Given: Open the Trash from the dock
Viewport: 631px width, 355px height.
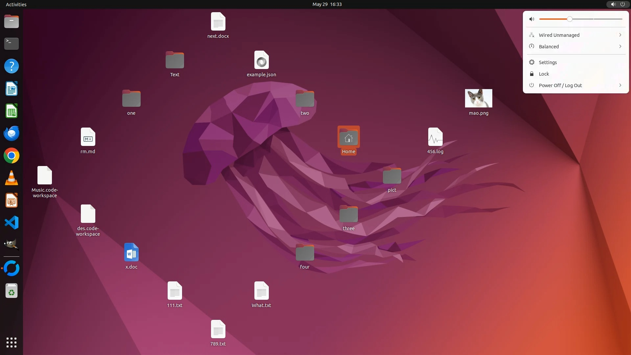Looking at the screenshot, I should (x=12, y=291).
